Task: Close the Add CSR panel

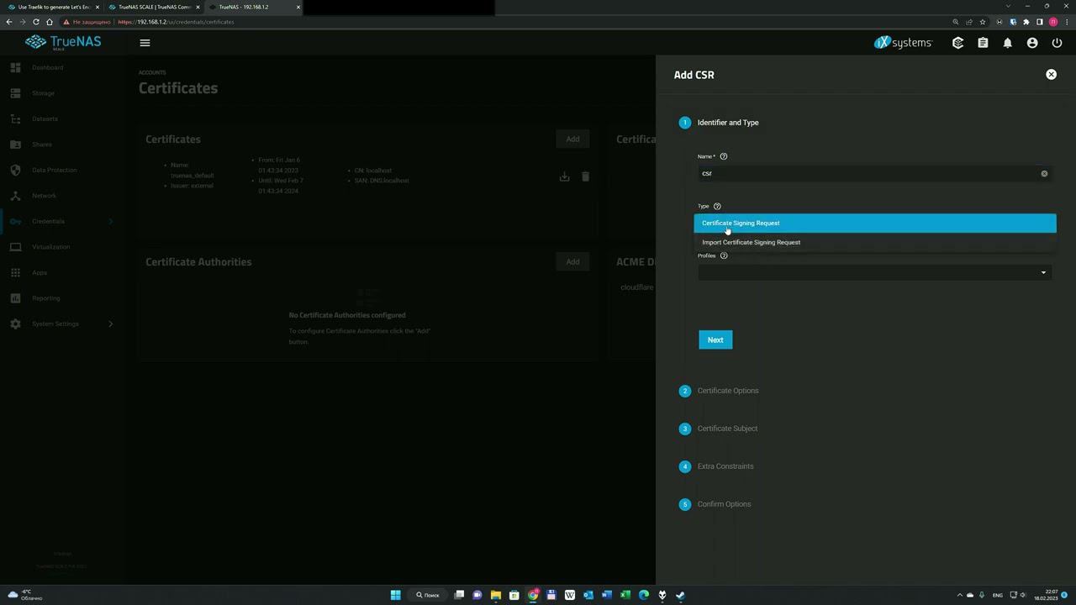Action: tap(1051, 75)
